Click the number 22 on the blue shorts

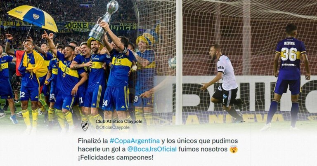pos(22,94)
